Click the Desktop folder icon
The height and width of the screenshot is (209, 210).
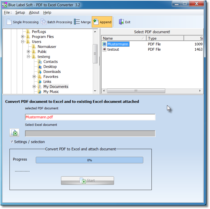click(x=40, y=66)
